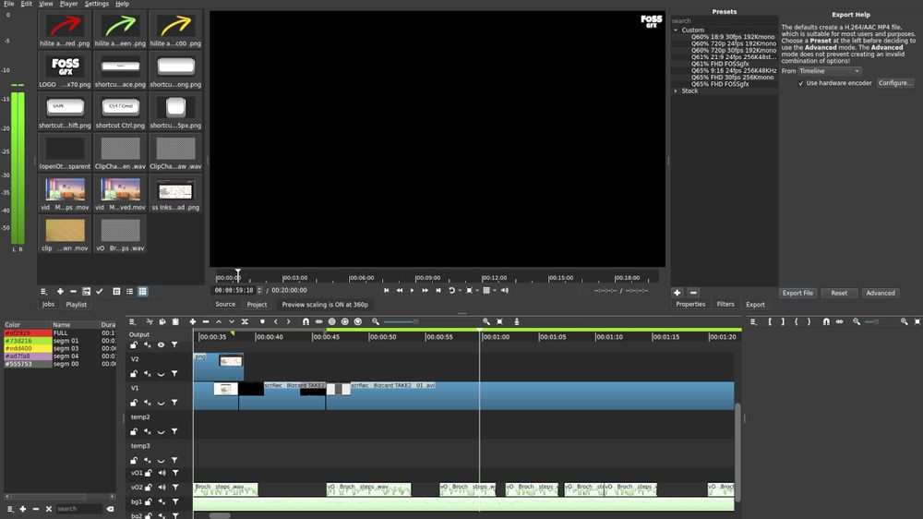The image size is (923, 519).
Task: Switch to the Project player tab
Action: (257, 305)
